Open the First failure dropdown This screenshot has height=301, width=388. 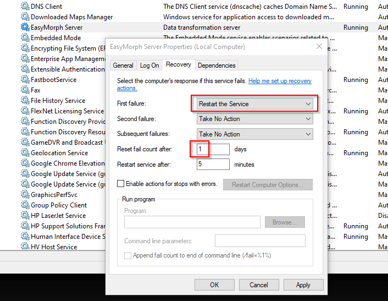click(255, 104)
